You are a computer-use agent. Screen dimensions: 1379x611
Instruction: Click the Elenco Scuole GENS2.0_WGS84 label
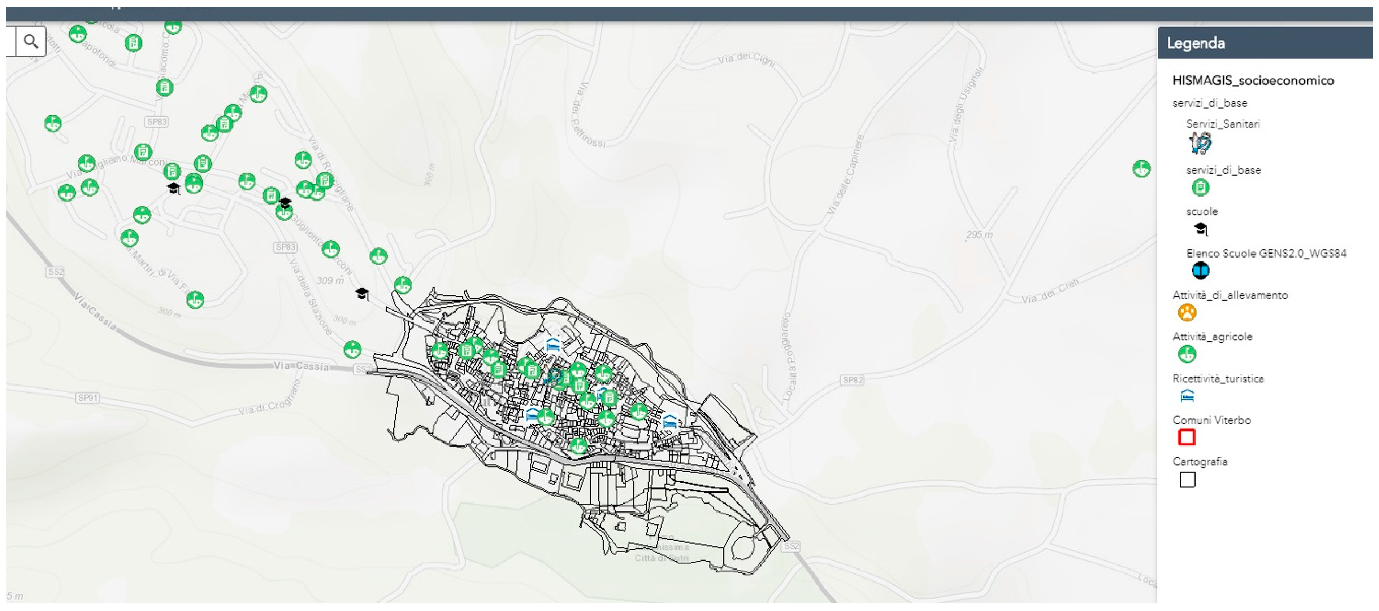point(1266,253)
